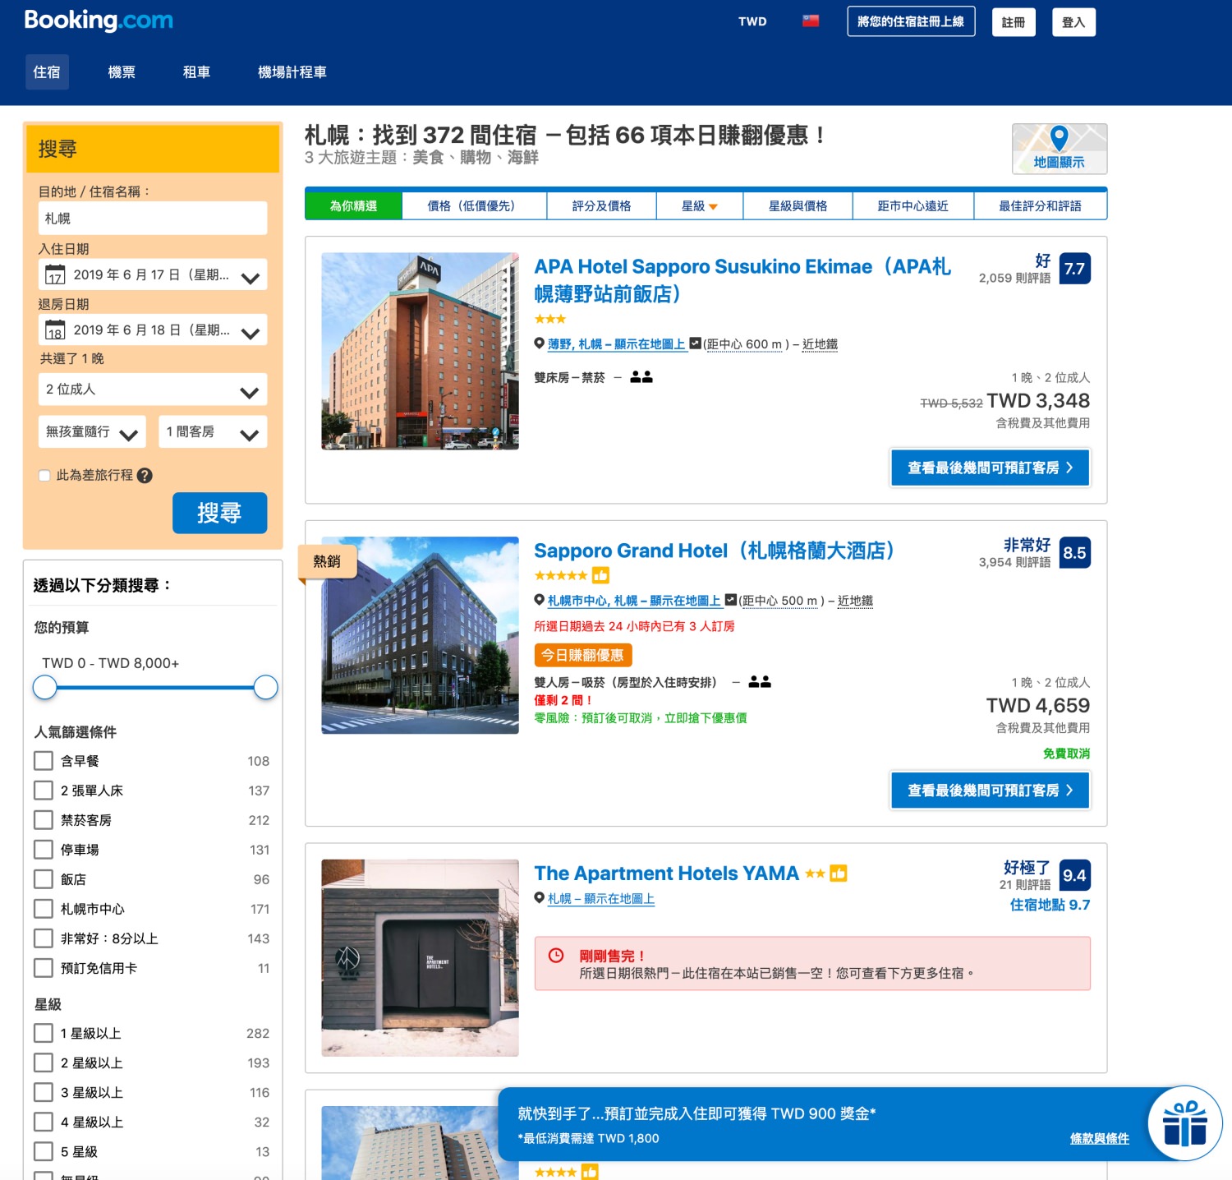Click the map pin on the map display thumbnail
This screenshot has width=1232, height=1180.
coord(1060,137)
